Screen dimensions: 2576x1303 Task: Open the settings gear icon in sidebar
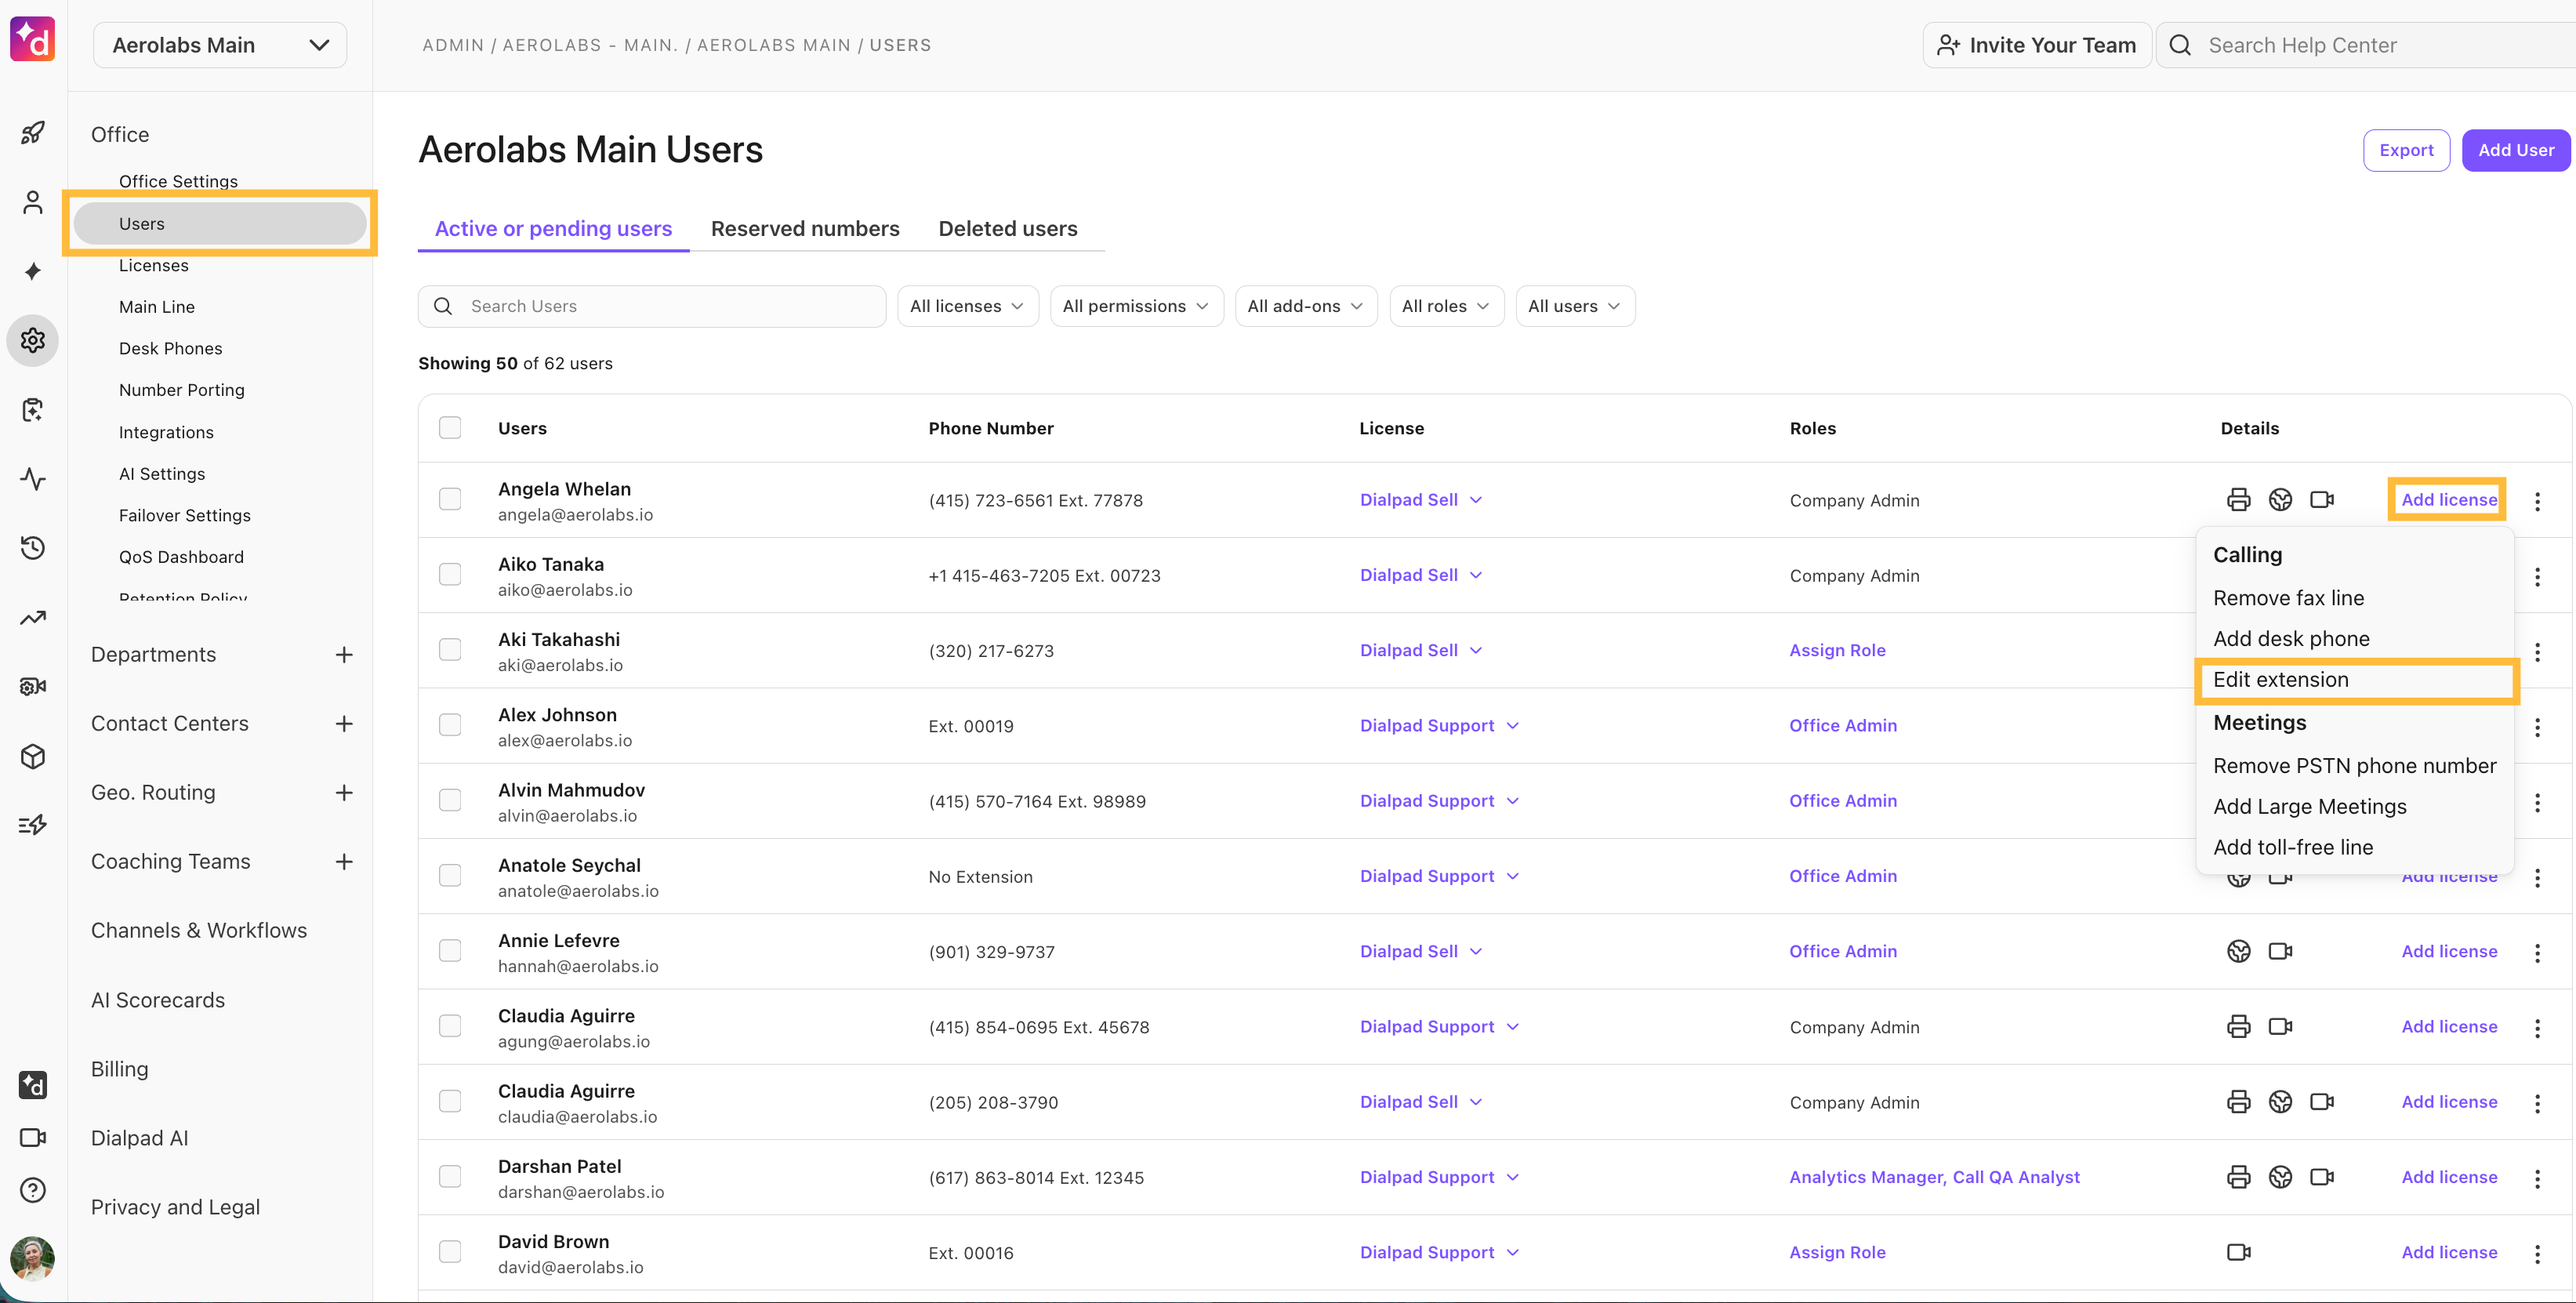coord(33,341)
